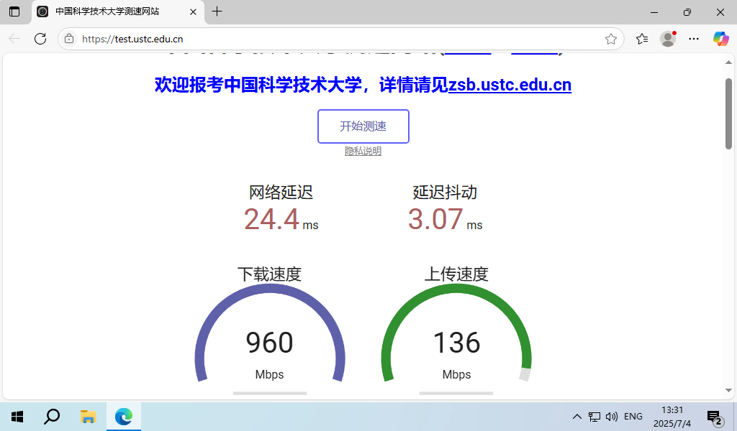
Task: Click the 24.4 latency value
Action: (271, 219)
